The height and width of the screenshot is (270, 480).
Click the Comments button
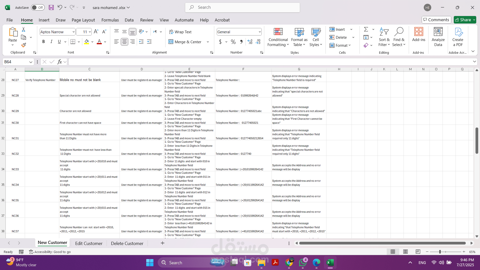436,20
